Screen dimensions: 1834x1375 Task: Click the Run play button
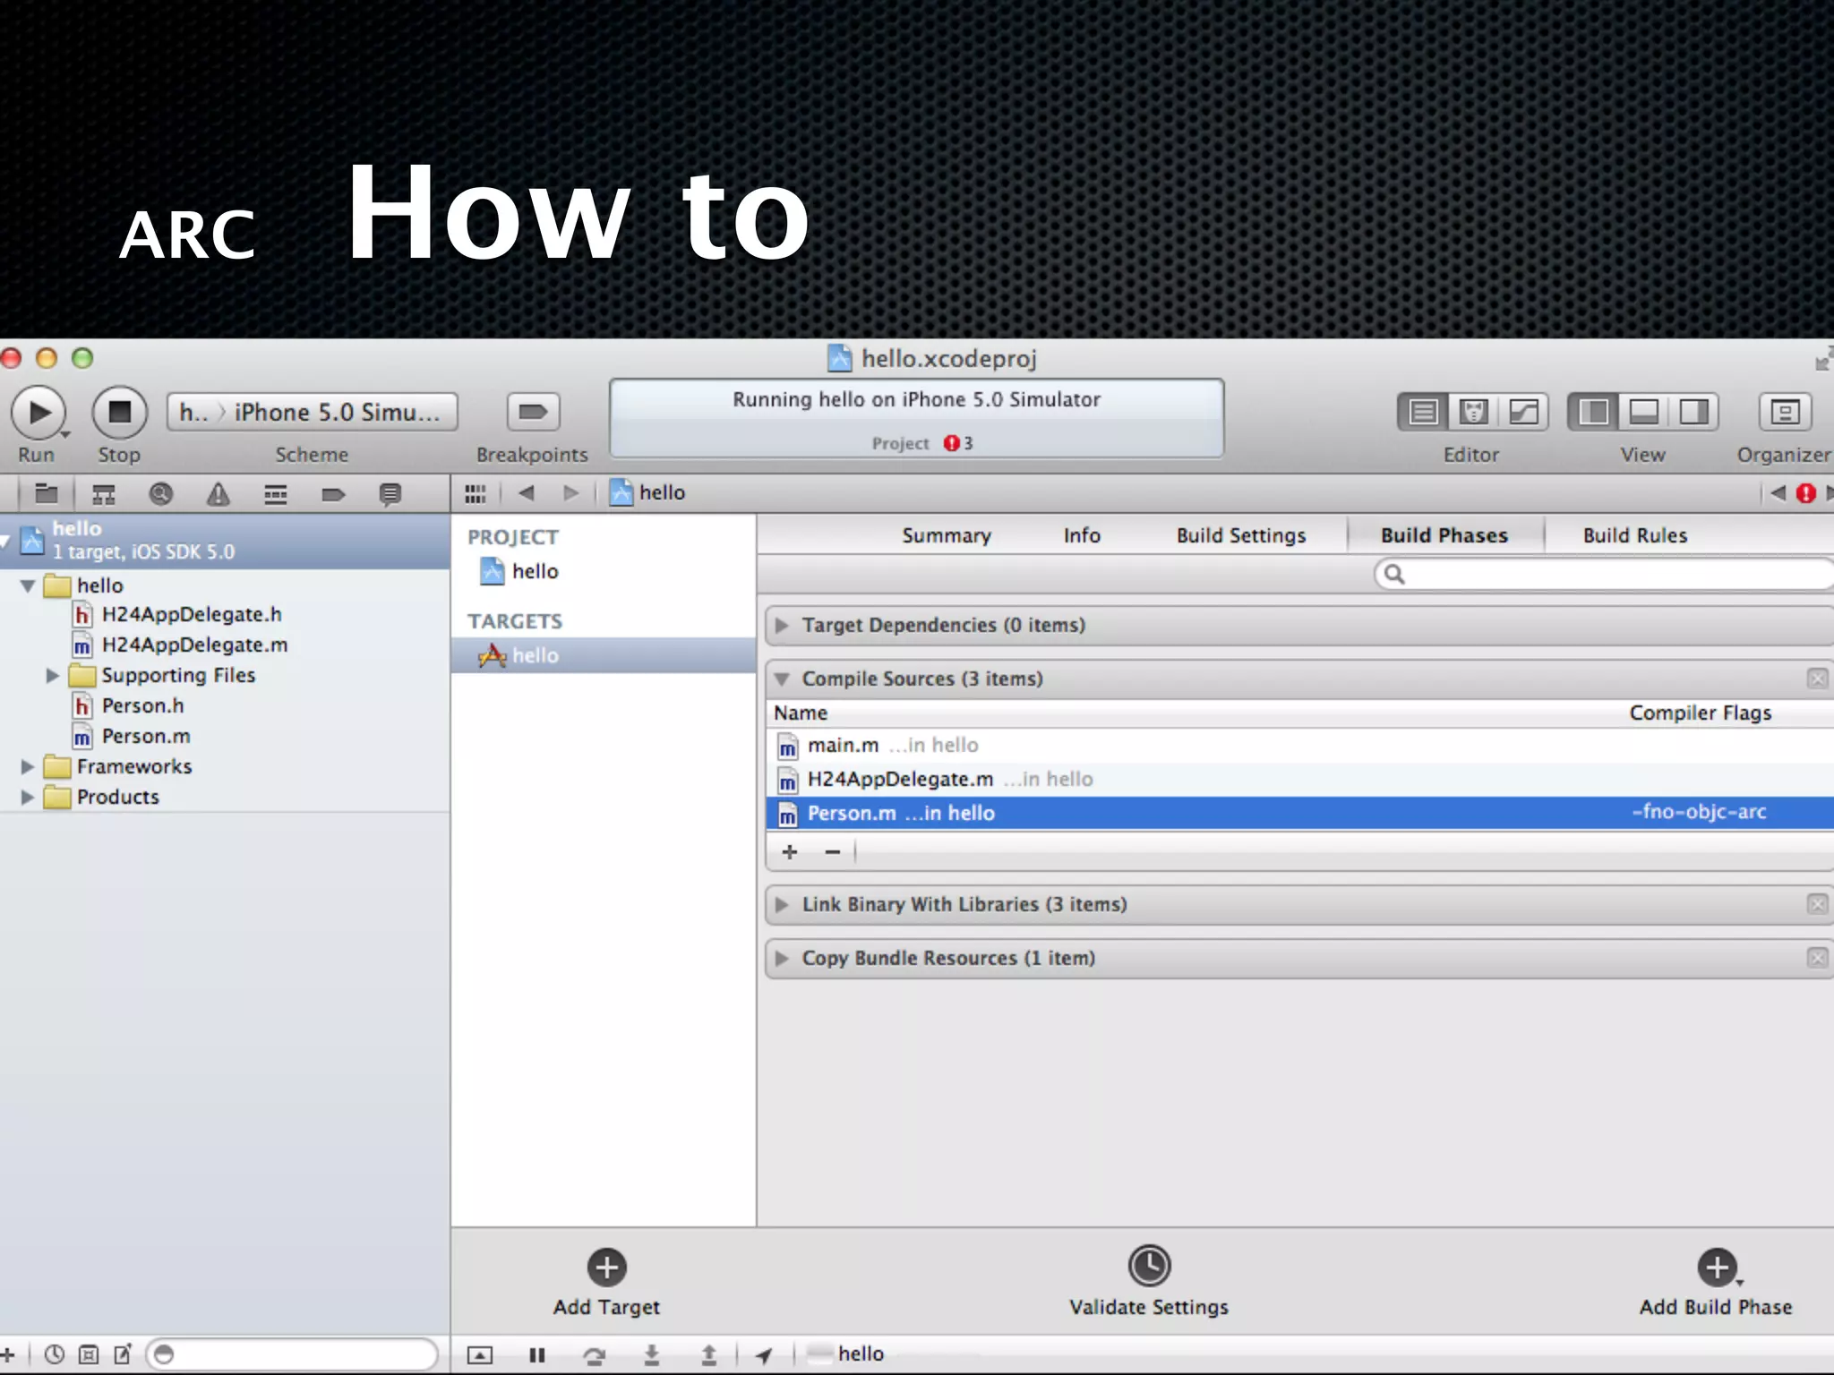pyautogui.click(x=39, y=413)
